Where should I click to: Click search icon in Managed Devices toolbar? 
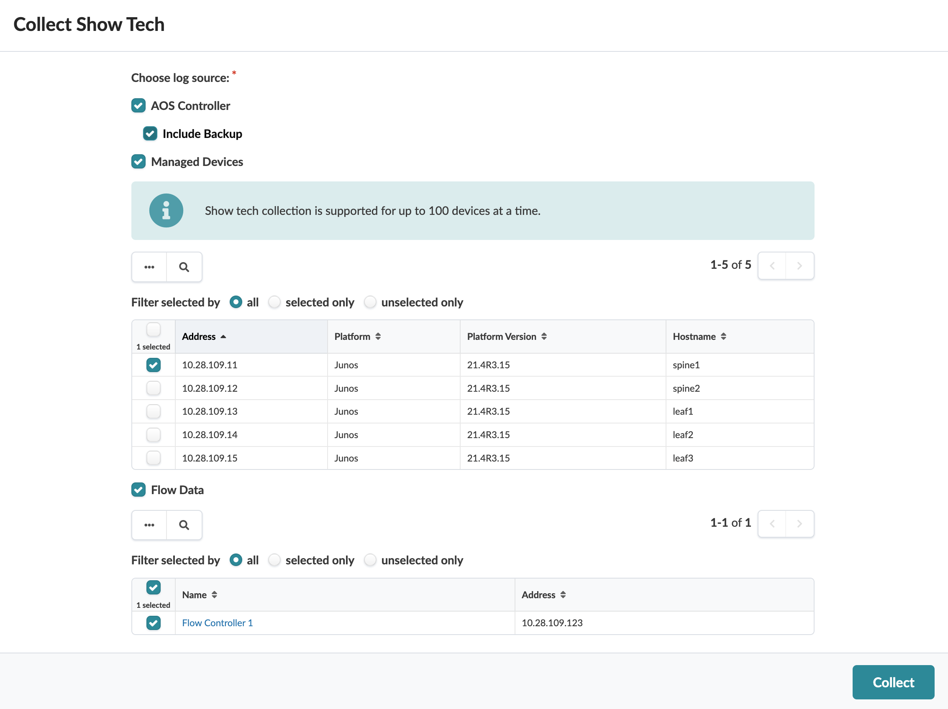(184, 267)
